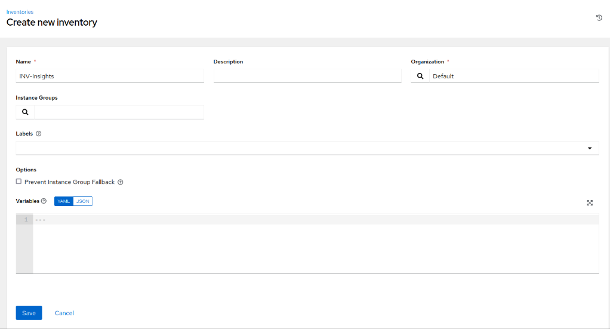This screenshot has width=610, height=329.
Task: Cancel creating the inventory
Action: click(64, 313)
